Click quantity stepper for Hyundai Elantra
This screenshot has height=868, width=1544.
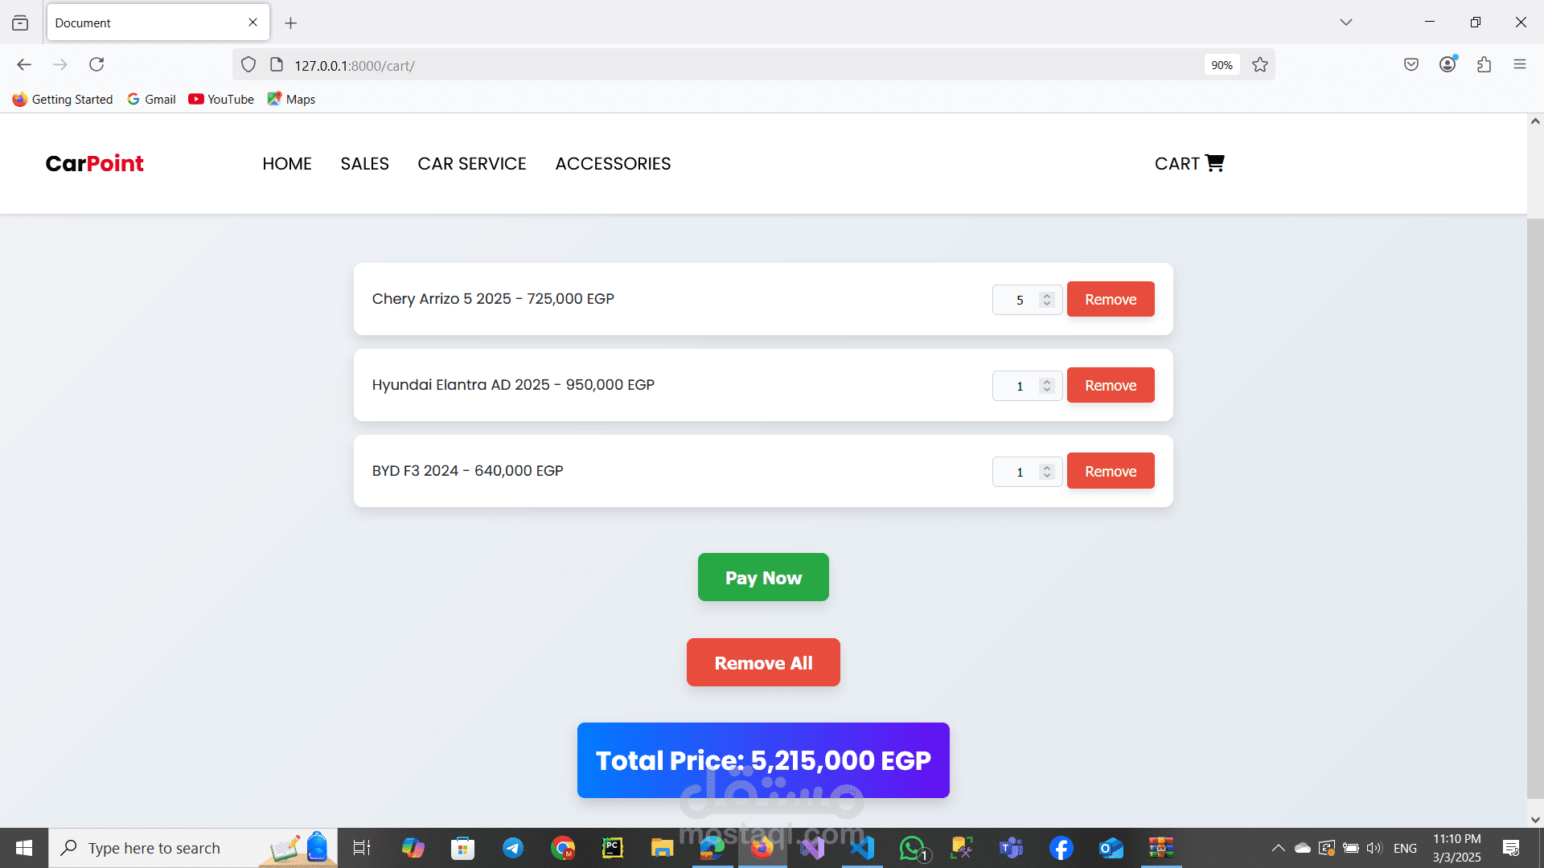pyautogui.click(x=1046, y=386)
